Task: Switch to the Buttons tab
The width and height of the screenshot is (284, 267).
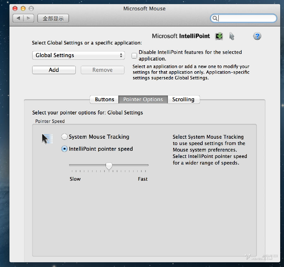Action: tap(104, 99)
